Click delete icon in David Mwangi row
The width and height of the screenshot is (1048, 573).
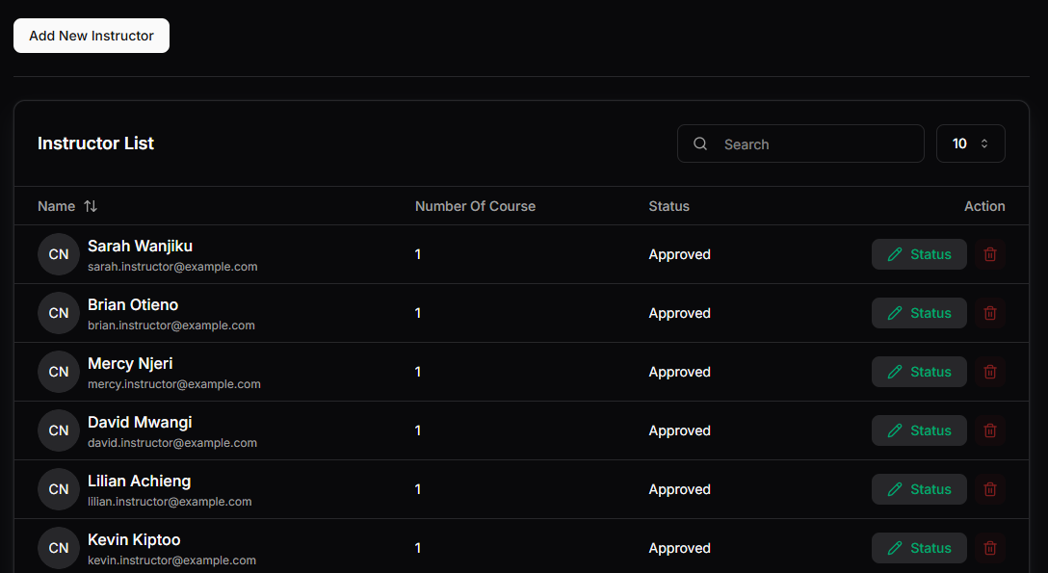tap(989, 430)
